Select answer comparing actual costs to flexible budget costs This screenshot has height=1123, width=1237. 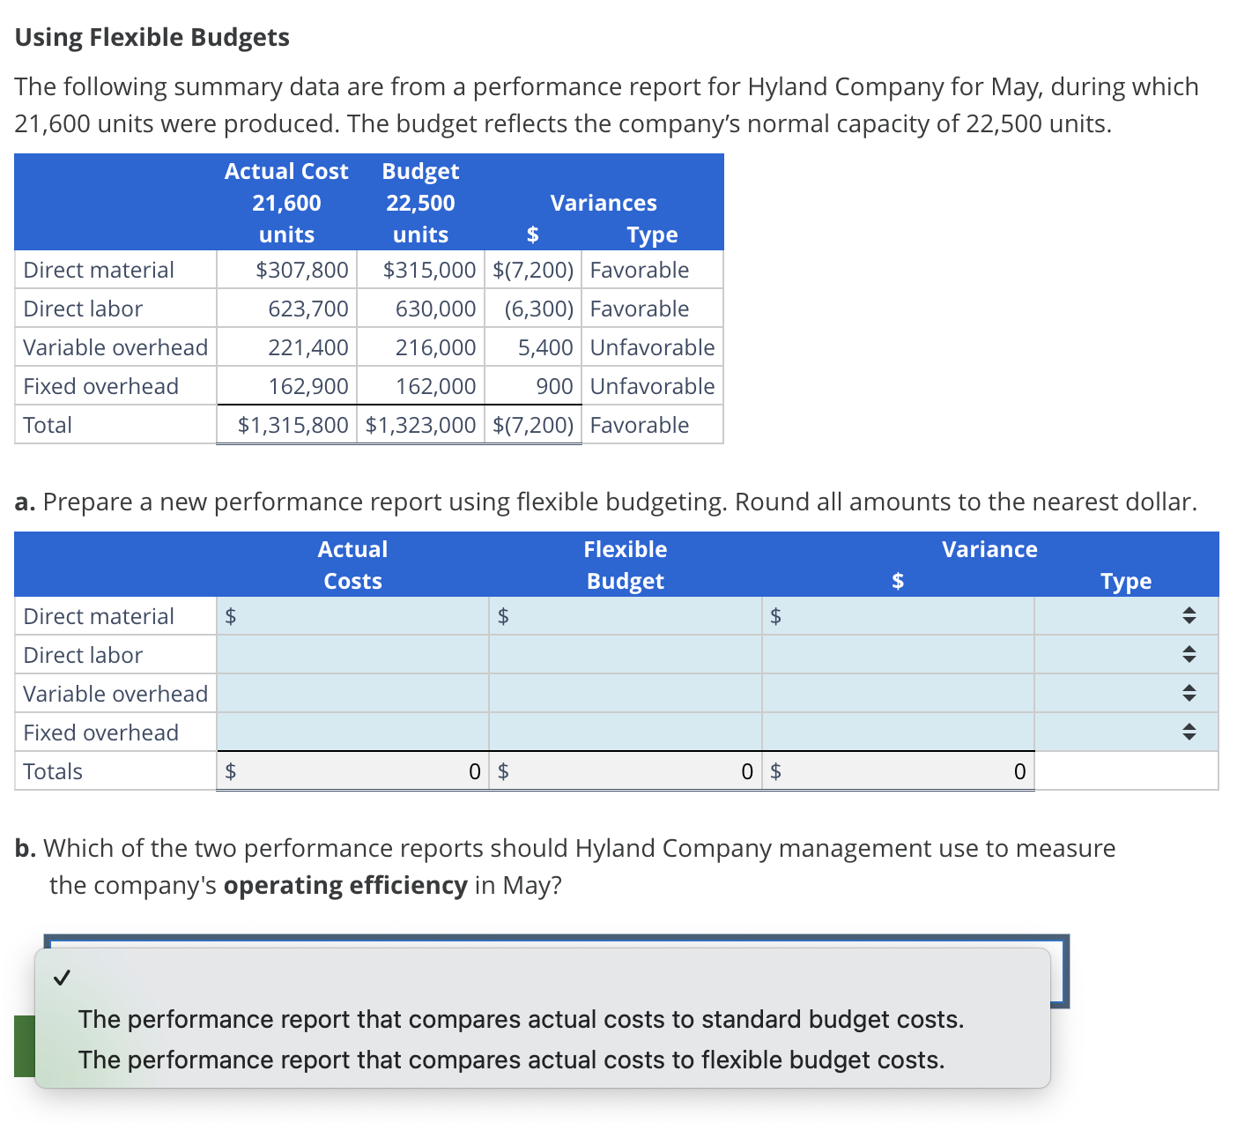click(511, 1060)
